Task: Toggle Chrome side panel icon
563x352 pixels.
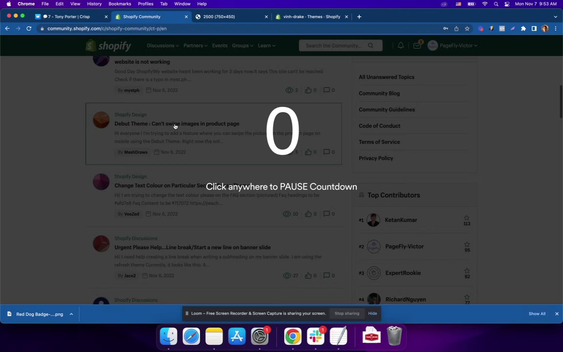Action: 534,28
